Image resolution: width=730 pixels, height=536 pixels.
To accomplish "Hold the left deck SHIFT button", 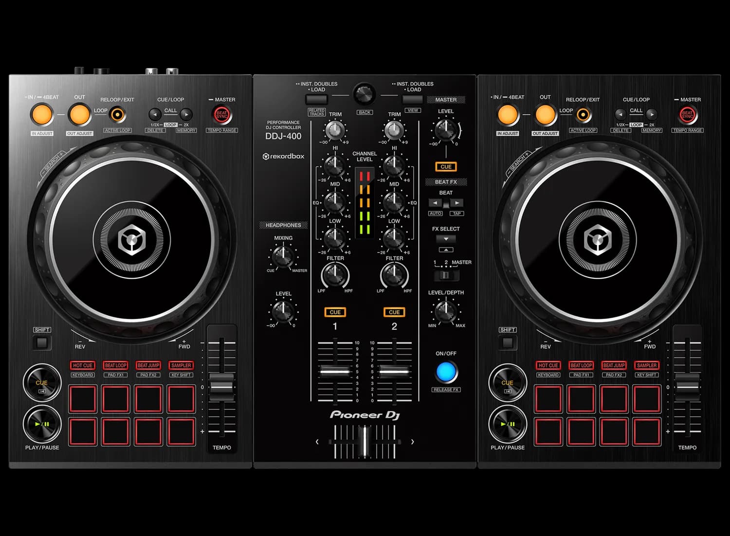I will (x=42, y=342).
